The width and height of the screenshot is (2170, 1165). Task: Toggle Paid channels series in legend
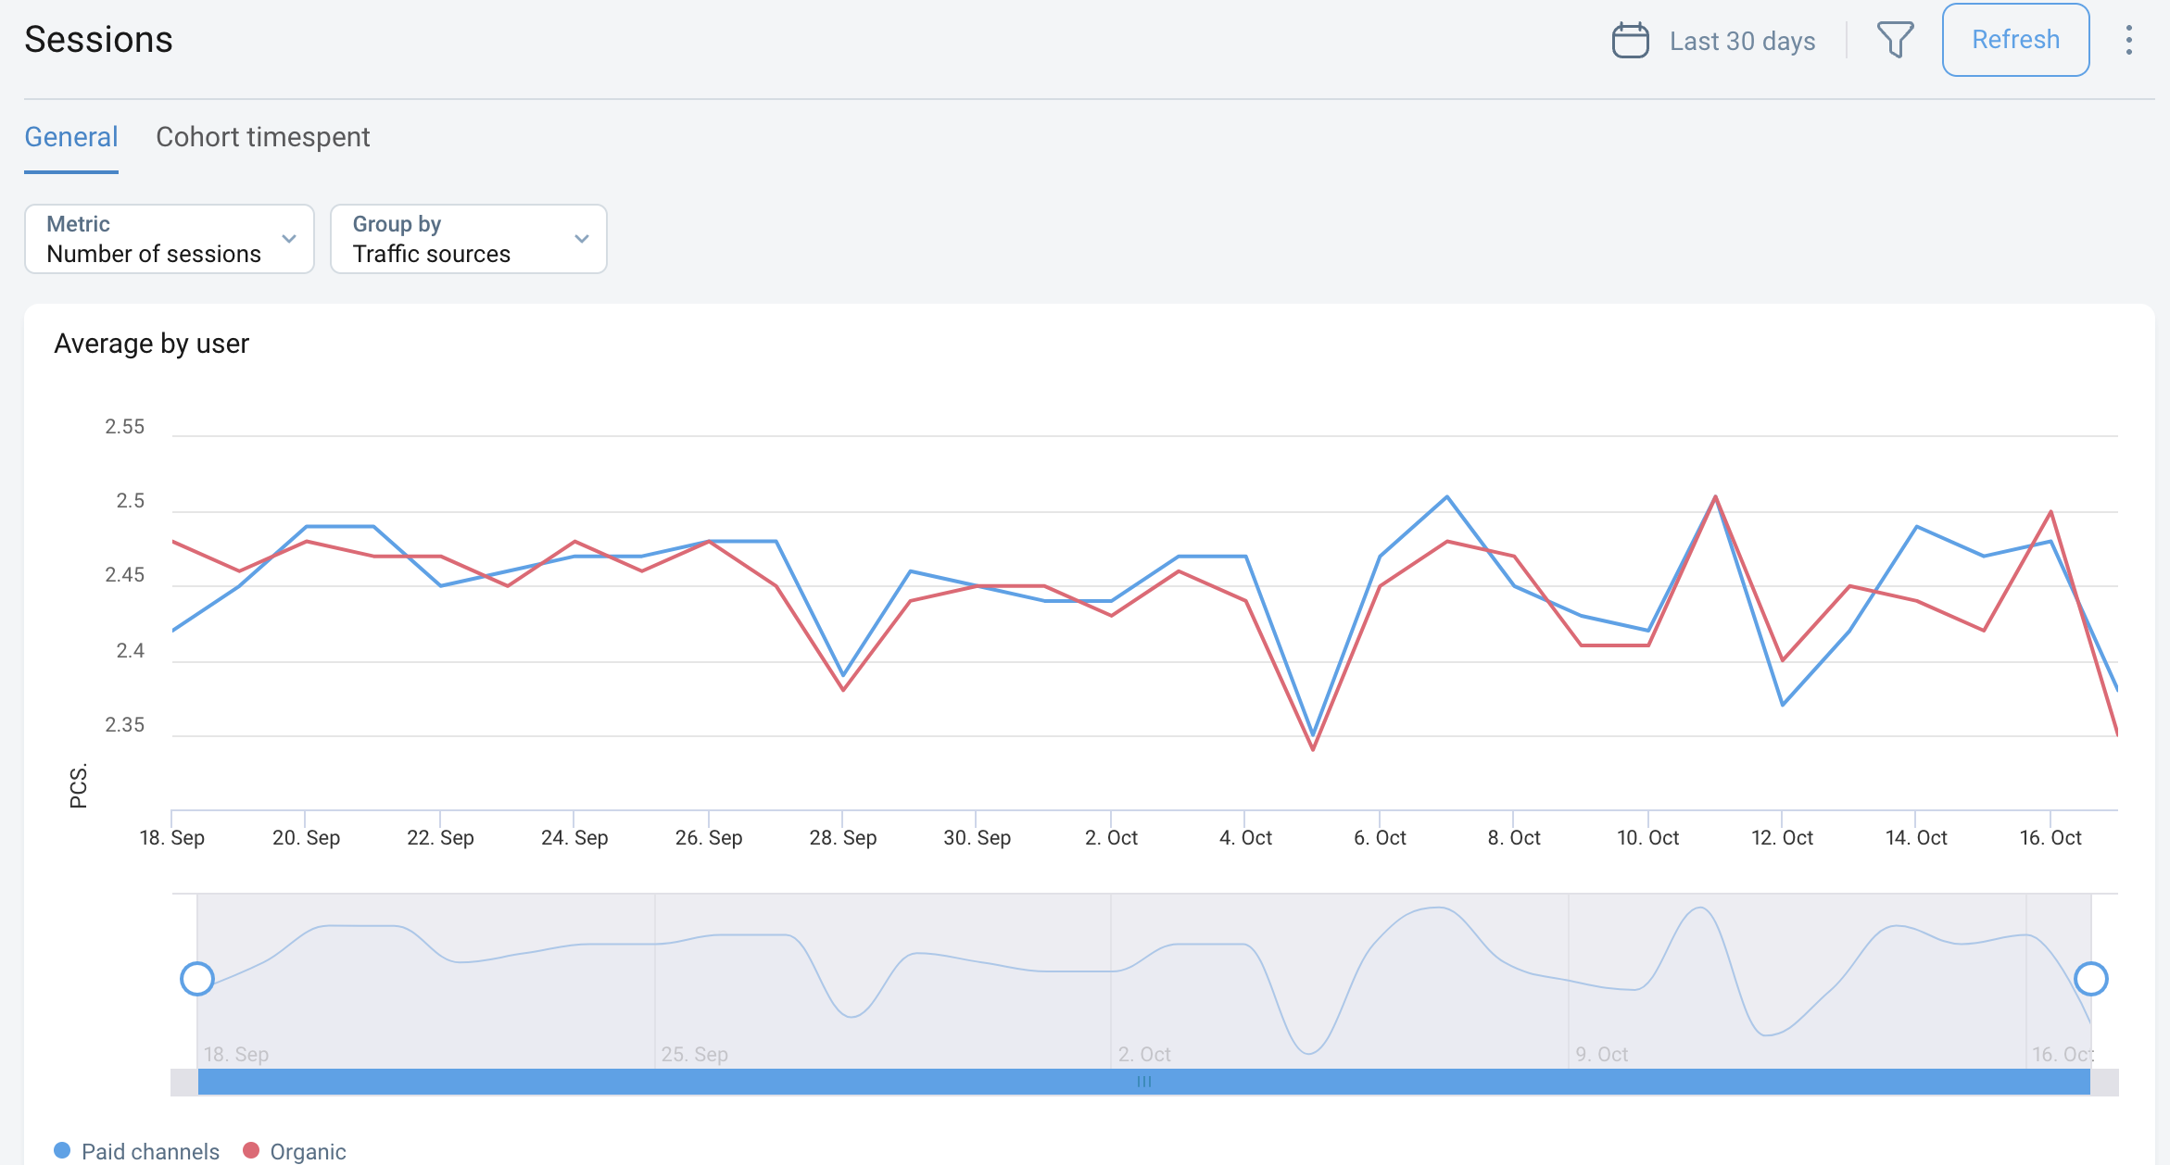[150, 1151]
